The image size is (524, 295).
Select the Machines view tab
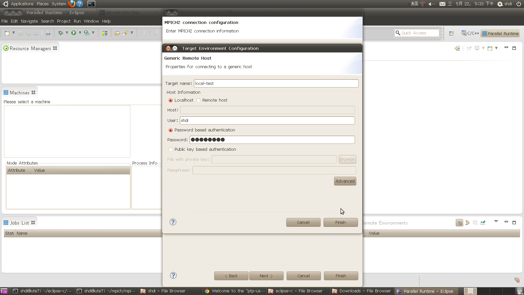[x=19, y=93]
